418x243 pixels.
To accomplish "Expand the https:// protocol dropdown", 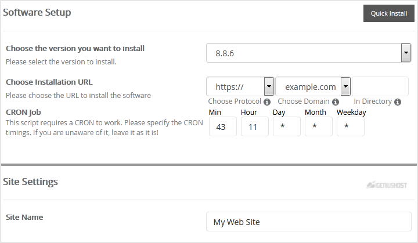I will [x=240, y=87].
